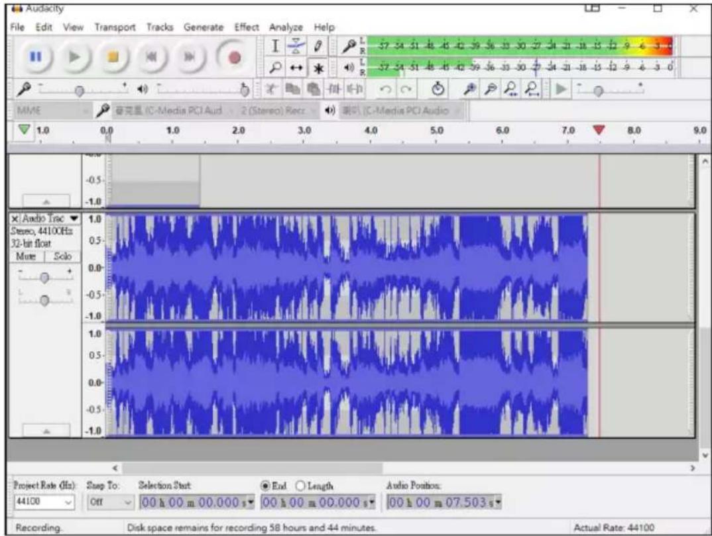Open the Transport menu
The height and width of the screenshot is (536, 712).
(115, 27)
